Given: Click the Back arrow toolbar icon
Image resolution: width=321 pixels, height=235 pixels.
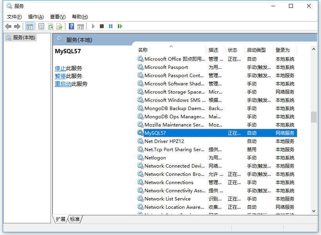Looking at the screenshot, I should click(8, 26).
